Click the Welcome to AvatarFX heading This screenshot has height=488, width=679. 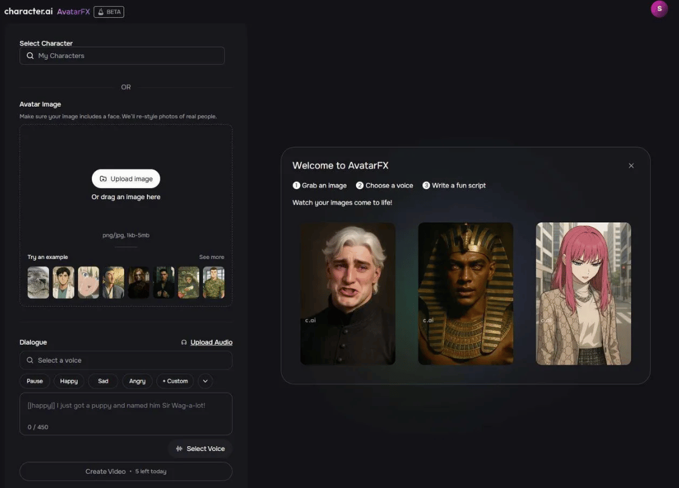click(340, 166)
